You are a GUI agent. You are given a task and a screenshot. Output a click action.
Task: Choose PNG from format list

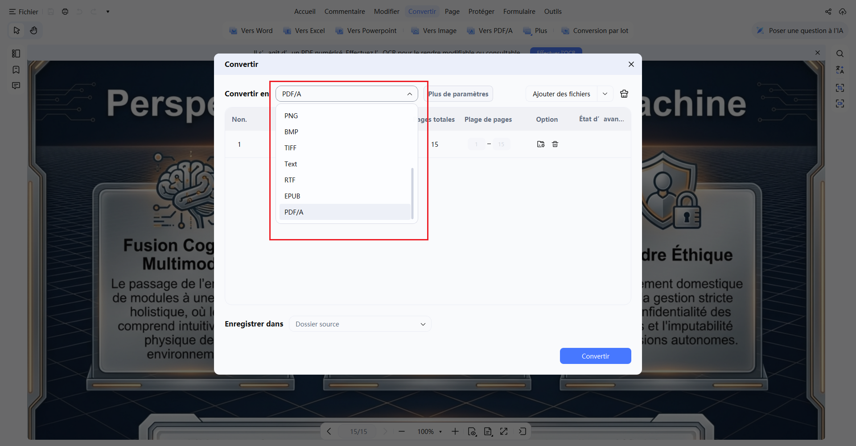345,116
